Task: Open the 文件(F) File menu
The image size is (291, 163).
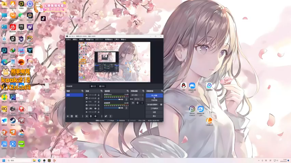Action: click(68, 39)
